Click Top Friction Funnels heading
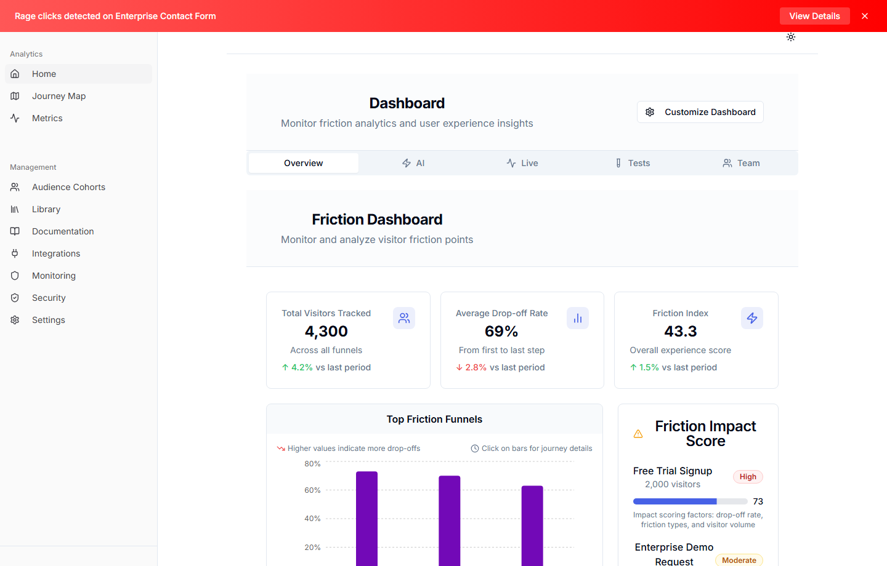Image resolution: width=887 pixels, height=566 pixels. [434, 419]
